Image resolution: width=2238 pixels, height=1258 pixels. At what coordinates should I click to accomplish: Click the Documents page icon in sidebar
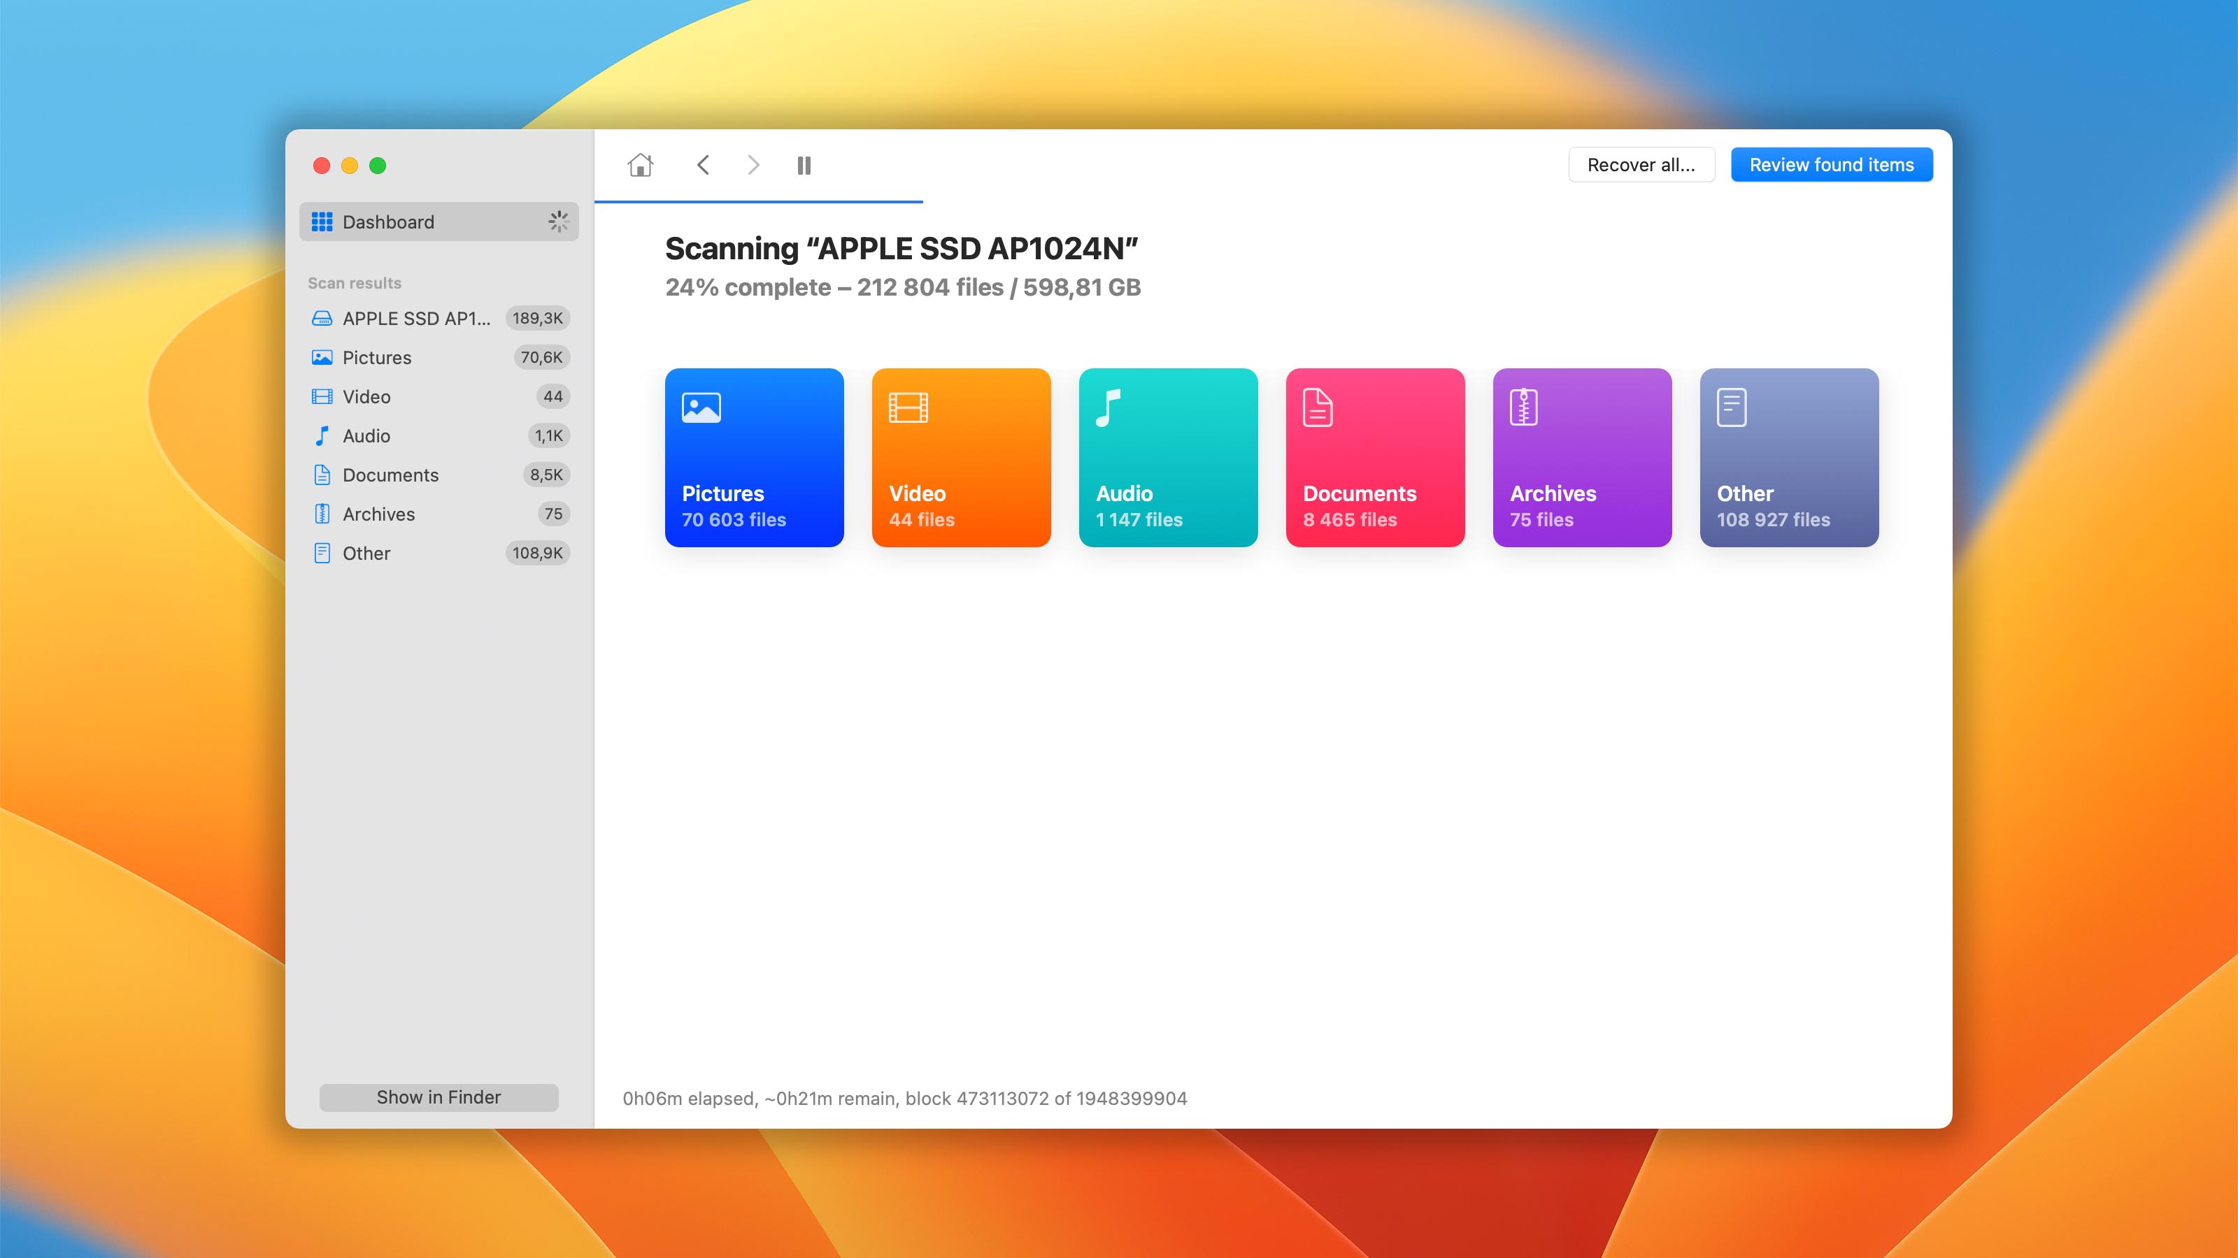click(322, 475)
